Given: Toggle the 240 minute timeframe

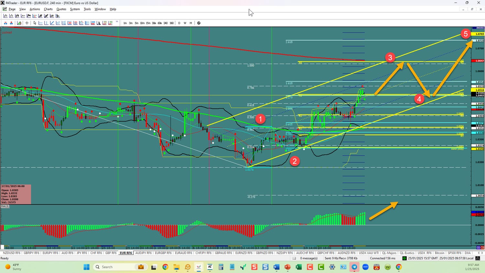Looking at the screenshot, I should click(x=166, y=23).
